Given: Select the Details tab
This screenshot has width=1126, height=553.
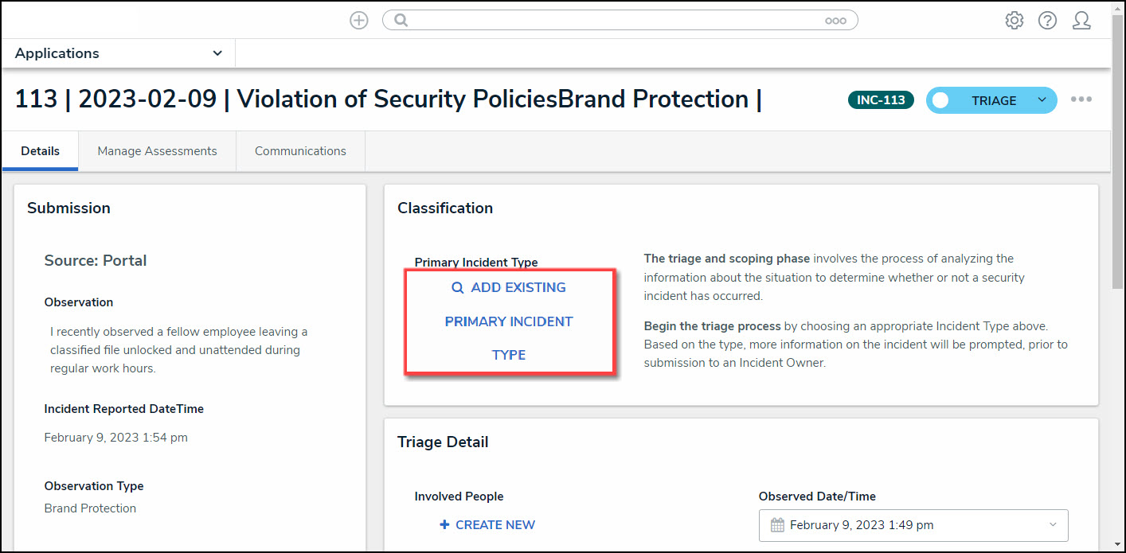Looking at the screenshot, I should [41, 151].
